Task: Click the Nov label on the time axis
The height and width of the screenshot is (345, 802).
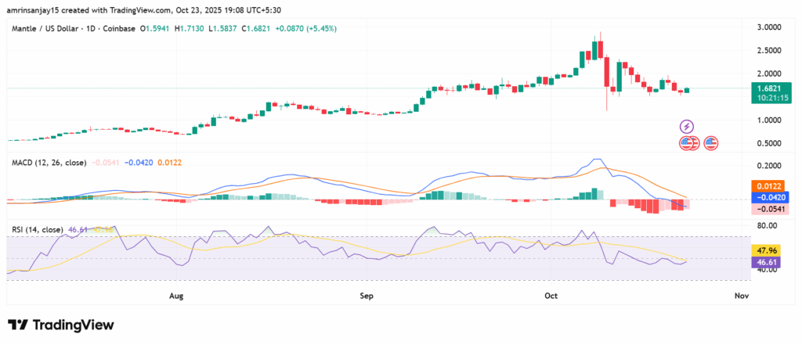Action: point(742,296)
